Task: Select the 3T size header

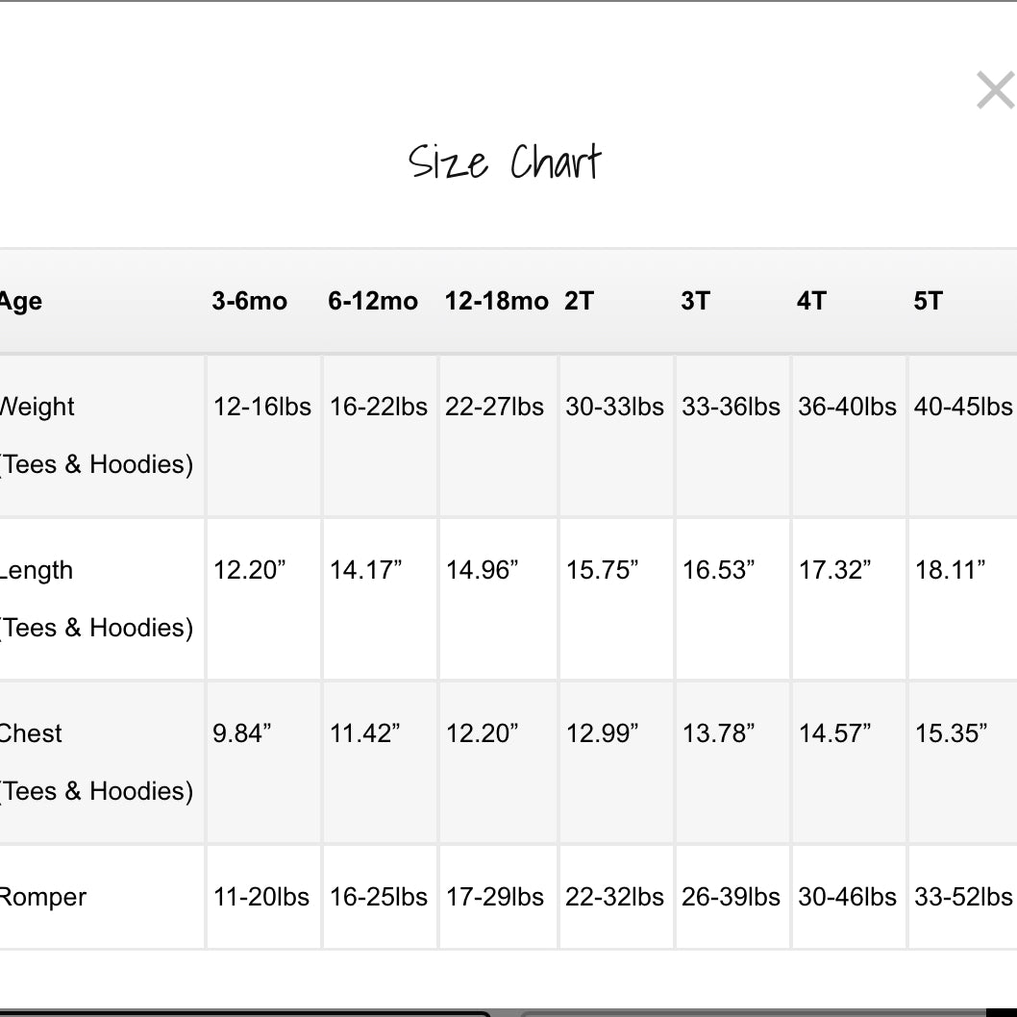Action: [695, 302]
